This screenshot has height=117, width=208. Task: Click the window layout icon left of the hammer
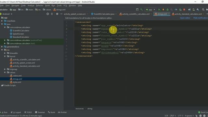point(137,9)
